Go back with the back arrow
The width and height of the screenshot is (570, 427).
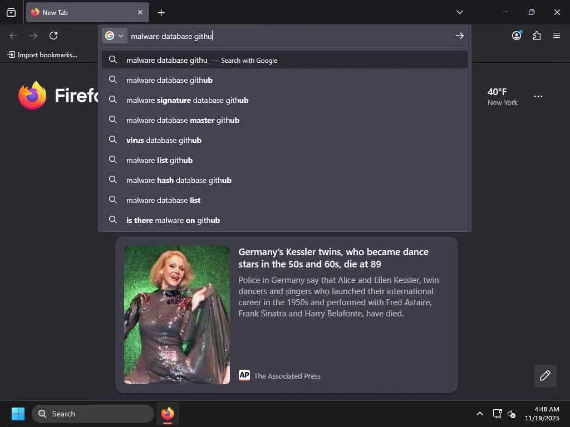coord(13,36)
